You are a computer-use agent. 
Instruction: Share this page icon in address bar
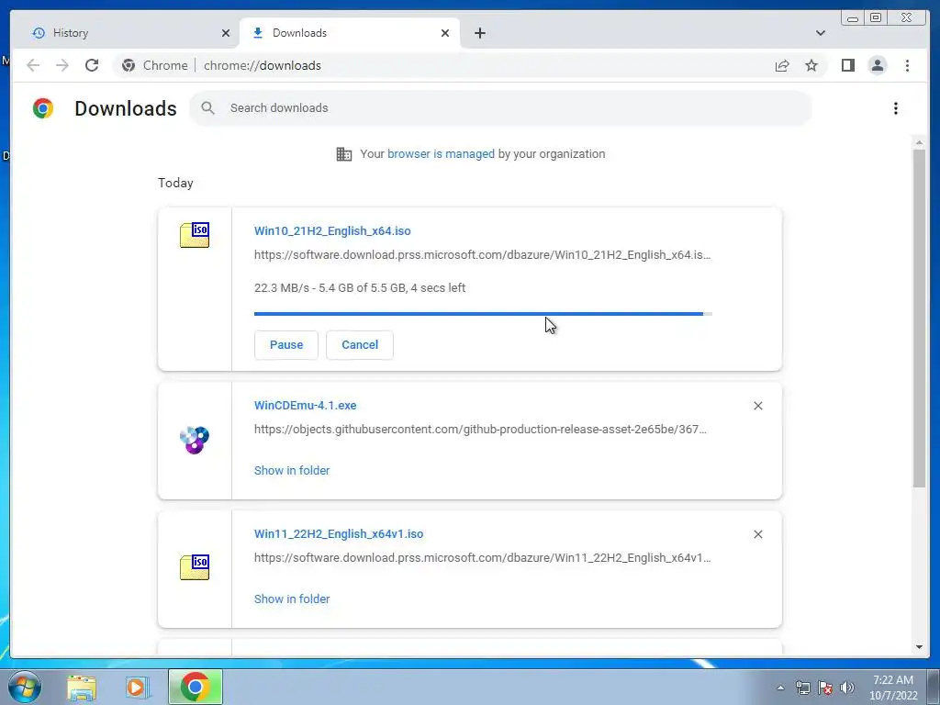point(782,65)
